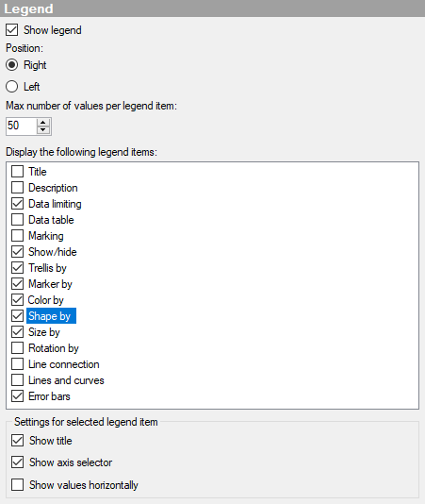The width and height of the screenshot is (425, 504).
Task: Increase max values using the spinner up arrow
Action: click(x=43, y=122)
